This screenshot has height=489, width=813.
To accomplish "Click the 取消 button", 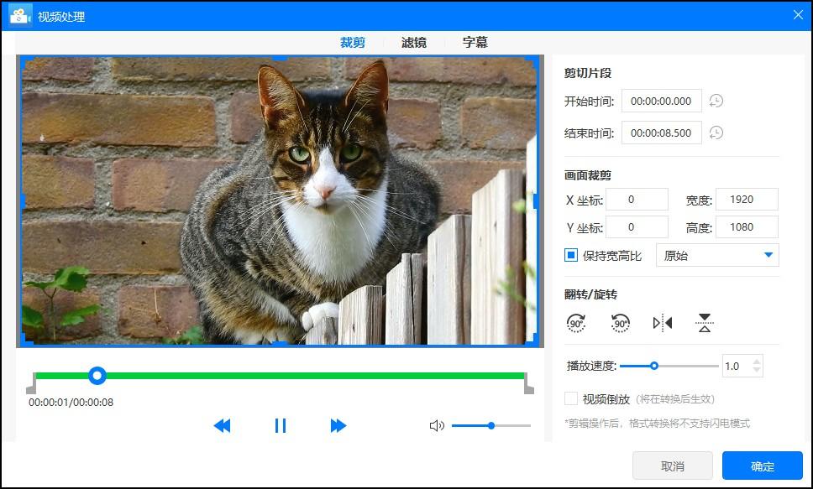I will 673,466.
